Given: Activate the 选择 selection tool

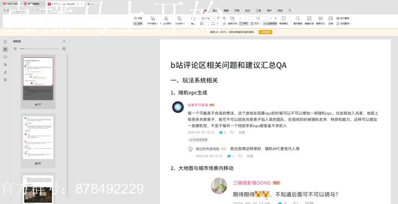Looking at the screenshot, I should tap(138, 24).
